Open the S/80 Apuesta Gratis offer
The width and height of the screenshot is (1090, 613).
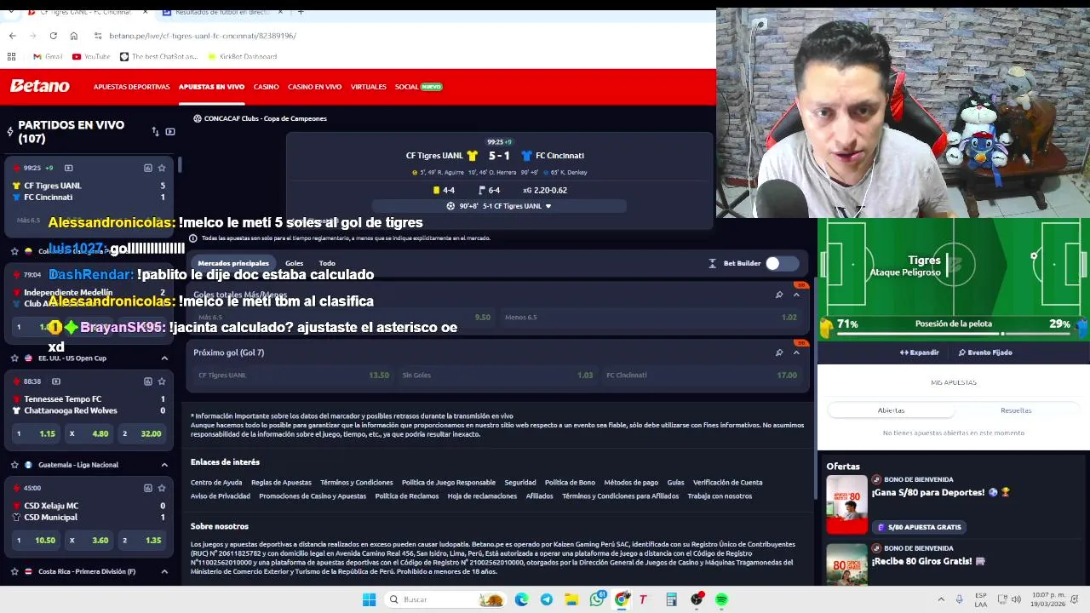[x=918, y=527]
